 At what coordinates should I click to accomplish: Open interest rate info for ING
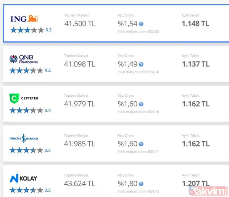point(141,24)
